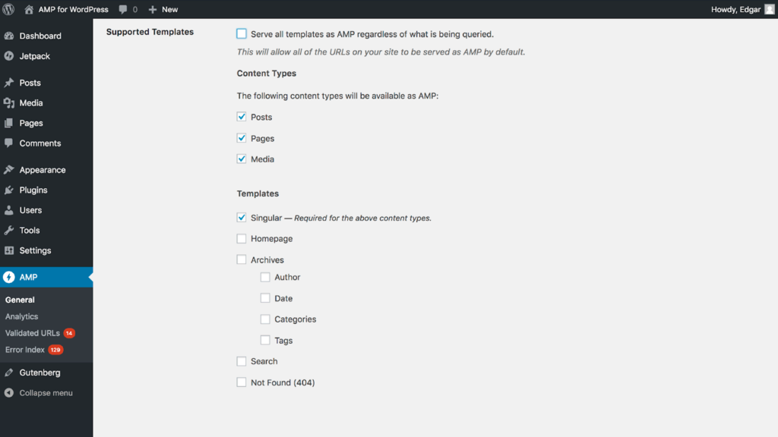The width and height of the screenshot is (778, 437).
Task: Click the WordPress logo icon
Action: [x=9, y=9]
